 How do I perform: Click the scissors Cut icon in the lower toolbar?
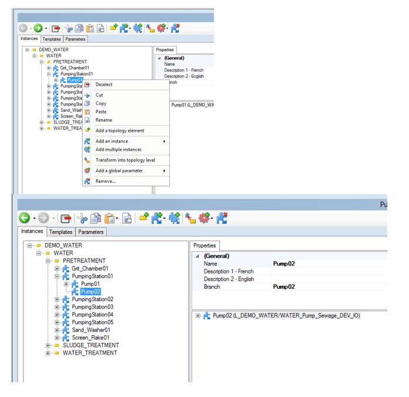coord(82,218)
